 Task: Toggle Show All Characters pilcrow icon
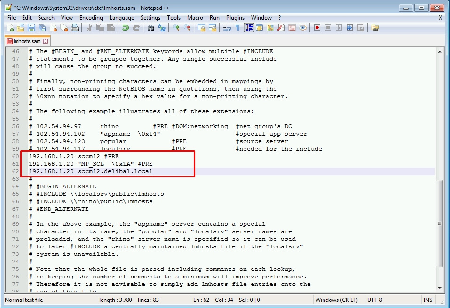pos(237,28)
